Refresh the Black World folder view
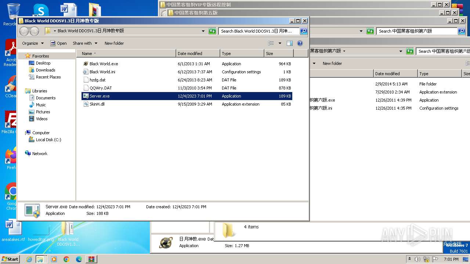This screenshot has height=264, width=470. (x=212, y=31)
